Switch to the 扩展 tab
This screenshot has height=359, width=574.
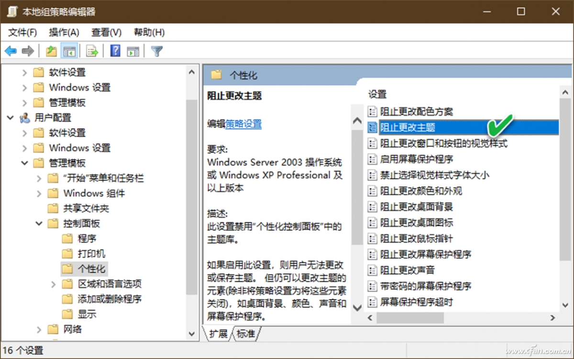[x=218, y=334]
